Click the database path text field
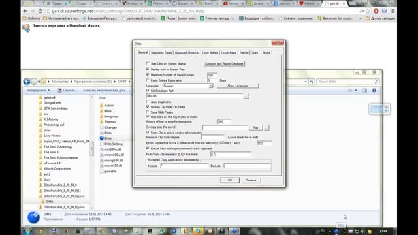This screenshot has width=418, height=235. pos(195,96)
